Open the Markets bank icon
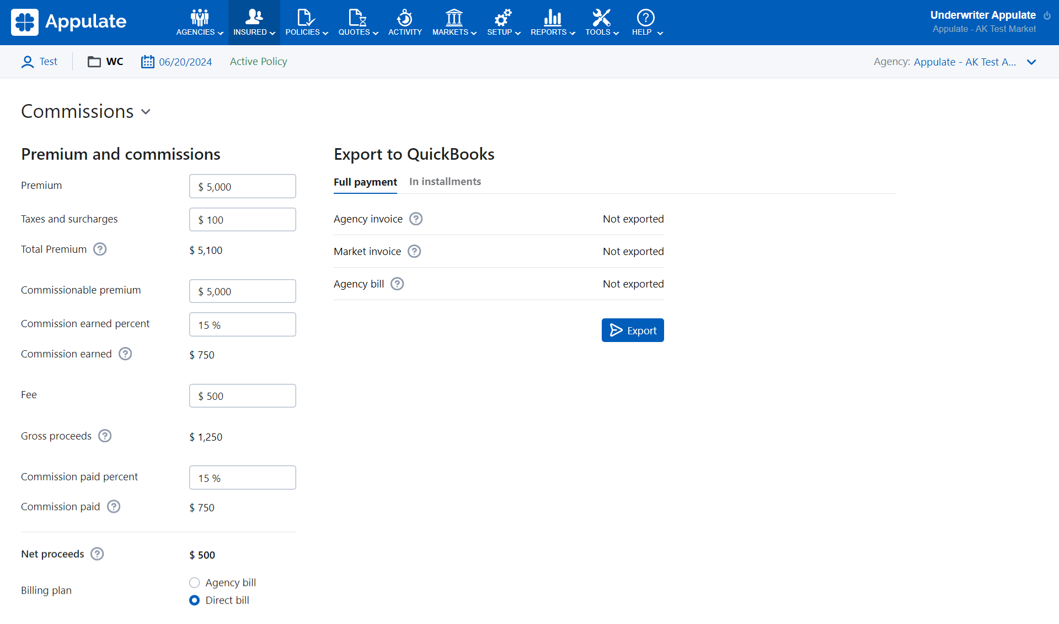 tap(454, 18)
